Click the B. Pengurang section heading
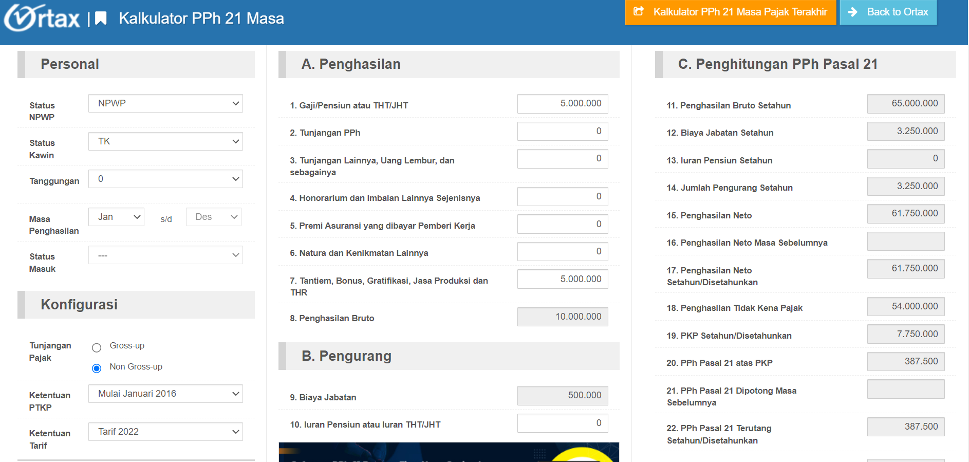Screen dimensions: 969x462 (346, 356)
